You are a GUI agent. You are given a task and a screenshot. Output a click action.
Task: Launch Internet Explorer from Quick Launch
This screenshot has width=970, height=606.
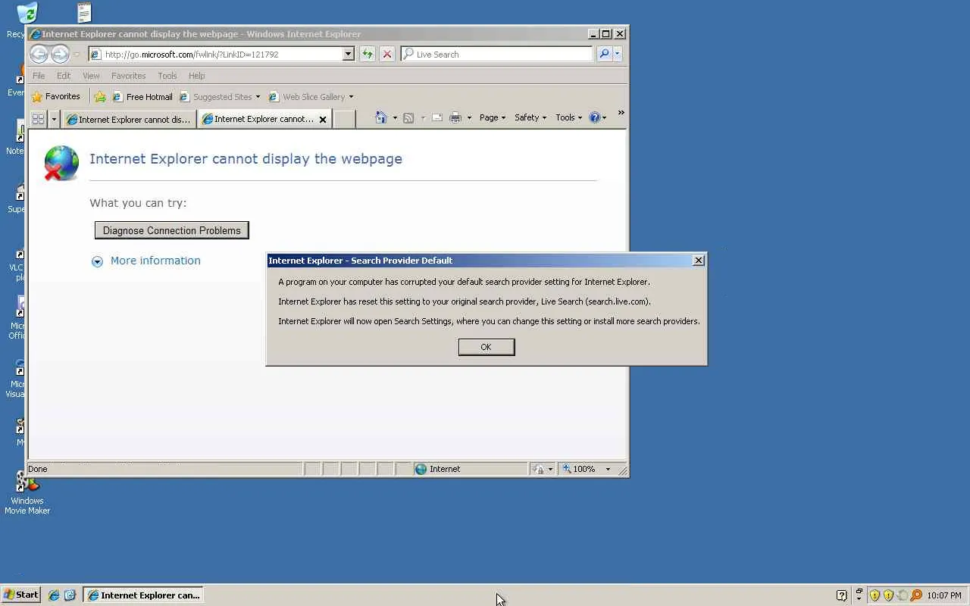pyautogui.click(x=54, y=595)
